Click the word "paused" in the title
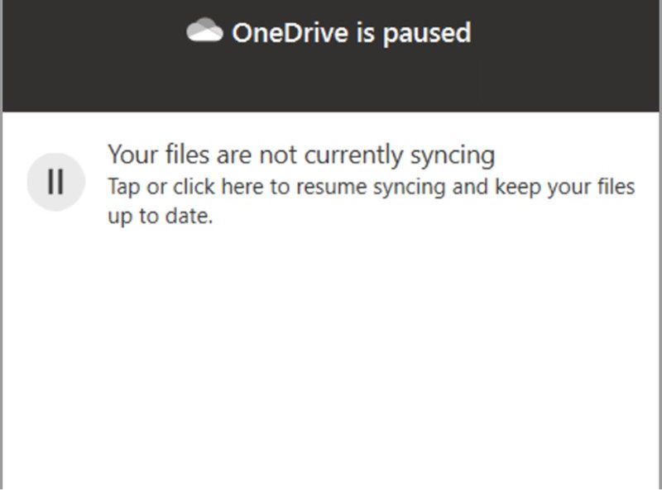Image resolution: width=662 pixels, height=496 pixels. click(427, 34)
